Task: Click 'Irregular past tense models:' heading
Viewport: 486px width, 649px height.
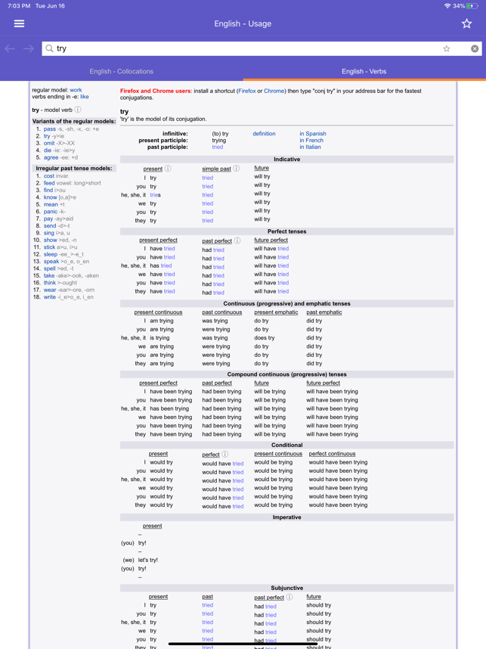Action: (x=73, y=169)
